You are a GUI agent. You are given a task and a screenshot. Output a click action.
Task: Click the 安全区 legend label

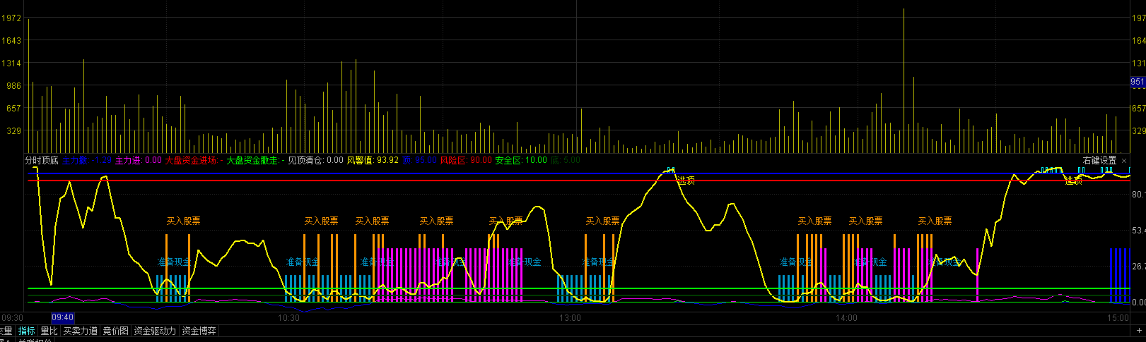(521, 160)
